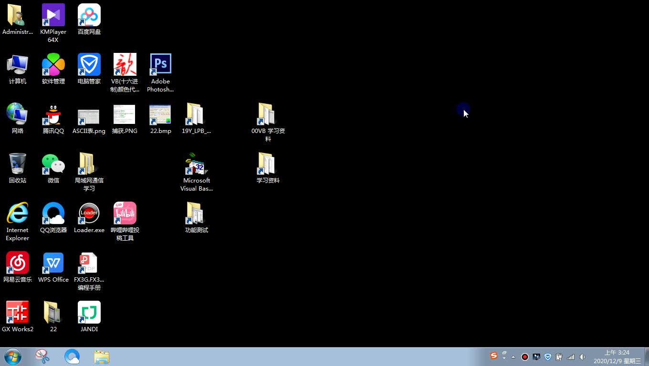
Task: Open the clock showing 上午 3:24
Action: click(x=617, y=357)
